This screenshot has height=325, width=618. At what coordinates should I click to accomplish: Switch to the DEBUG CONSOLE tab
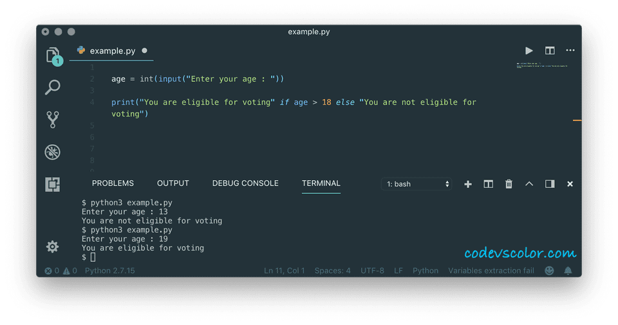245,183
